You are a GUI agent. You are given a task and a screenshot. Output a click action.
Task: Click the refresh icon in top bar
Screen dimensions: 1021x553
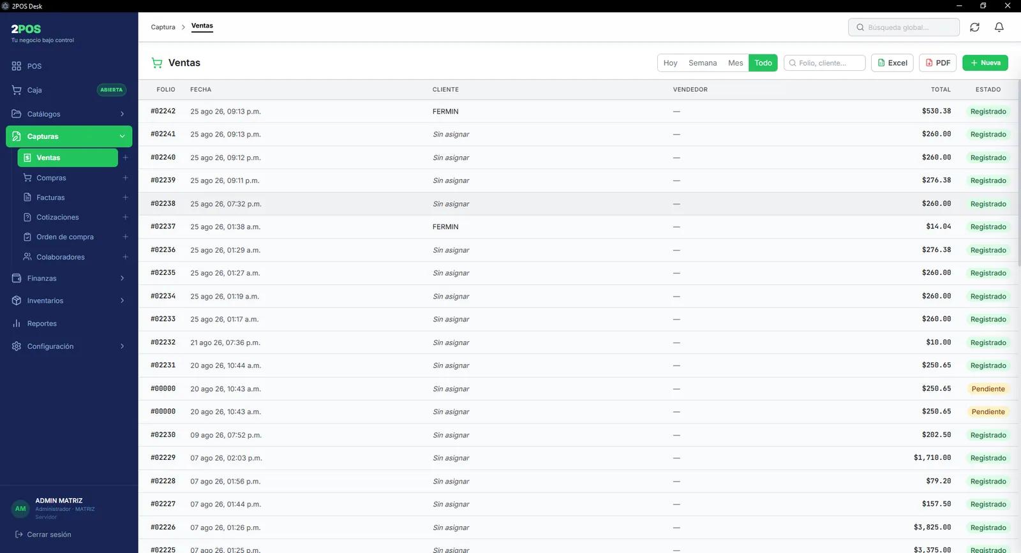point(974,27)
